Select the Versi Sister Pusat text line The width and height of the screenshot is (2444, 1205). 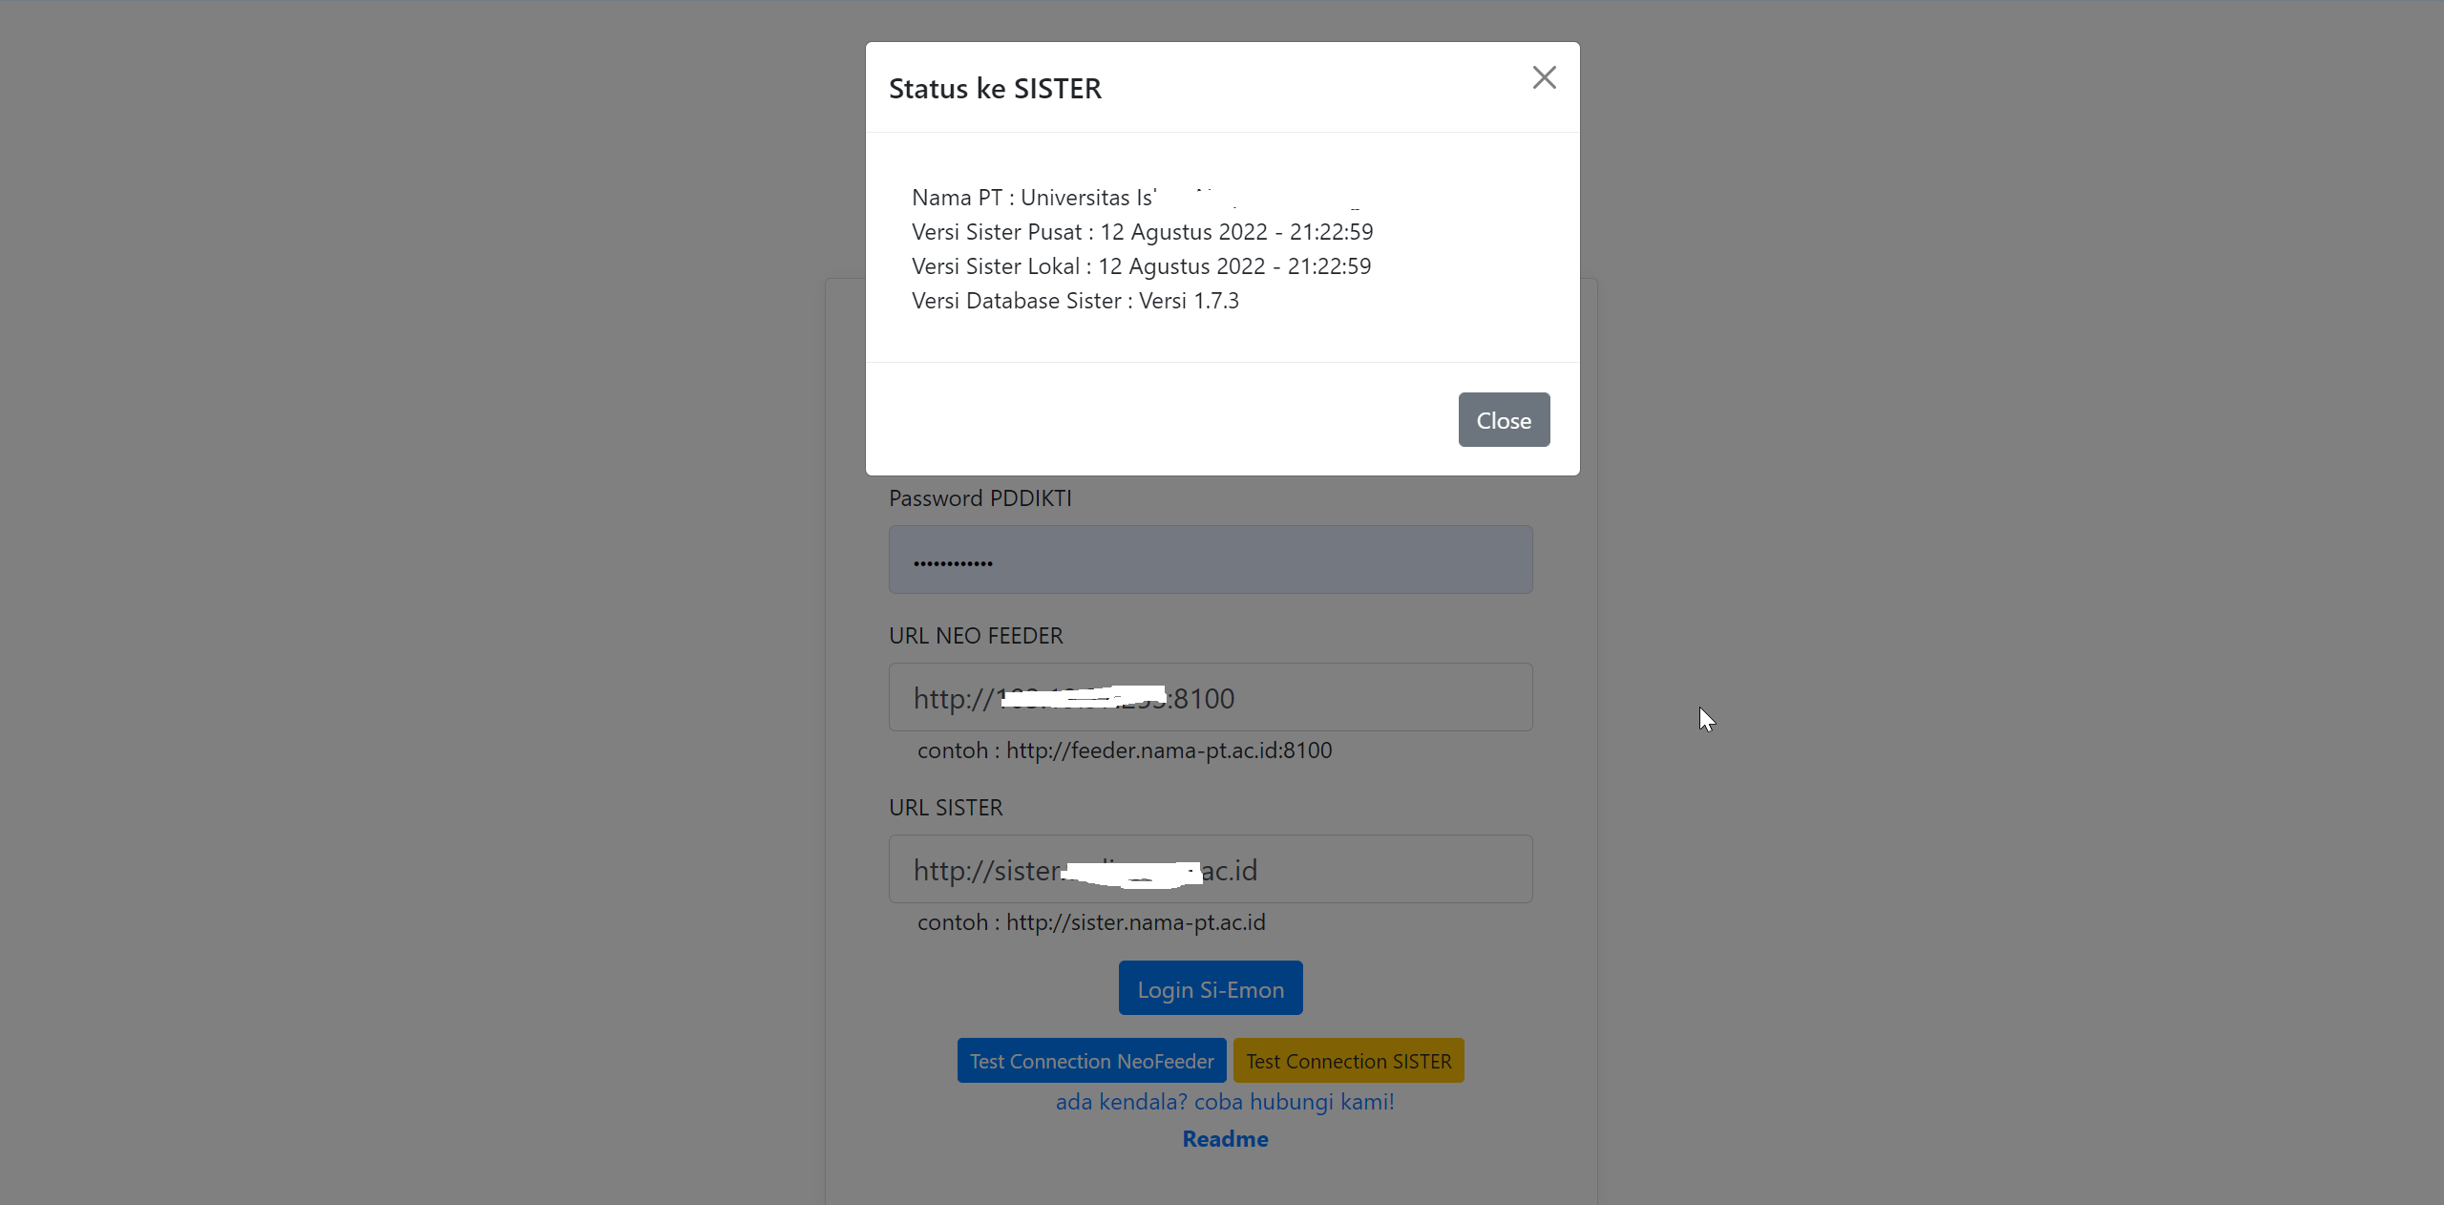(x=1141, y=232)
